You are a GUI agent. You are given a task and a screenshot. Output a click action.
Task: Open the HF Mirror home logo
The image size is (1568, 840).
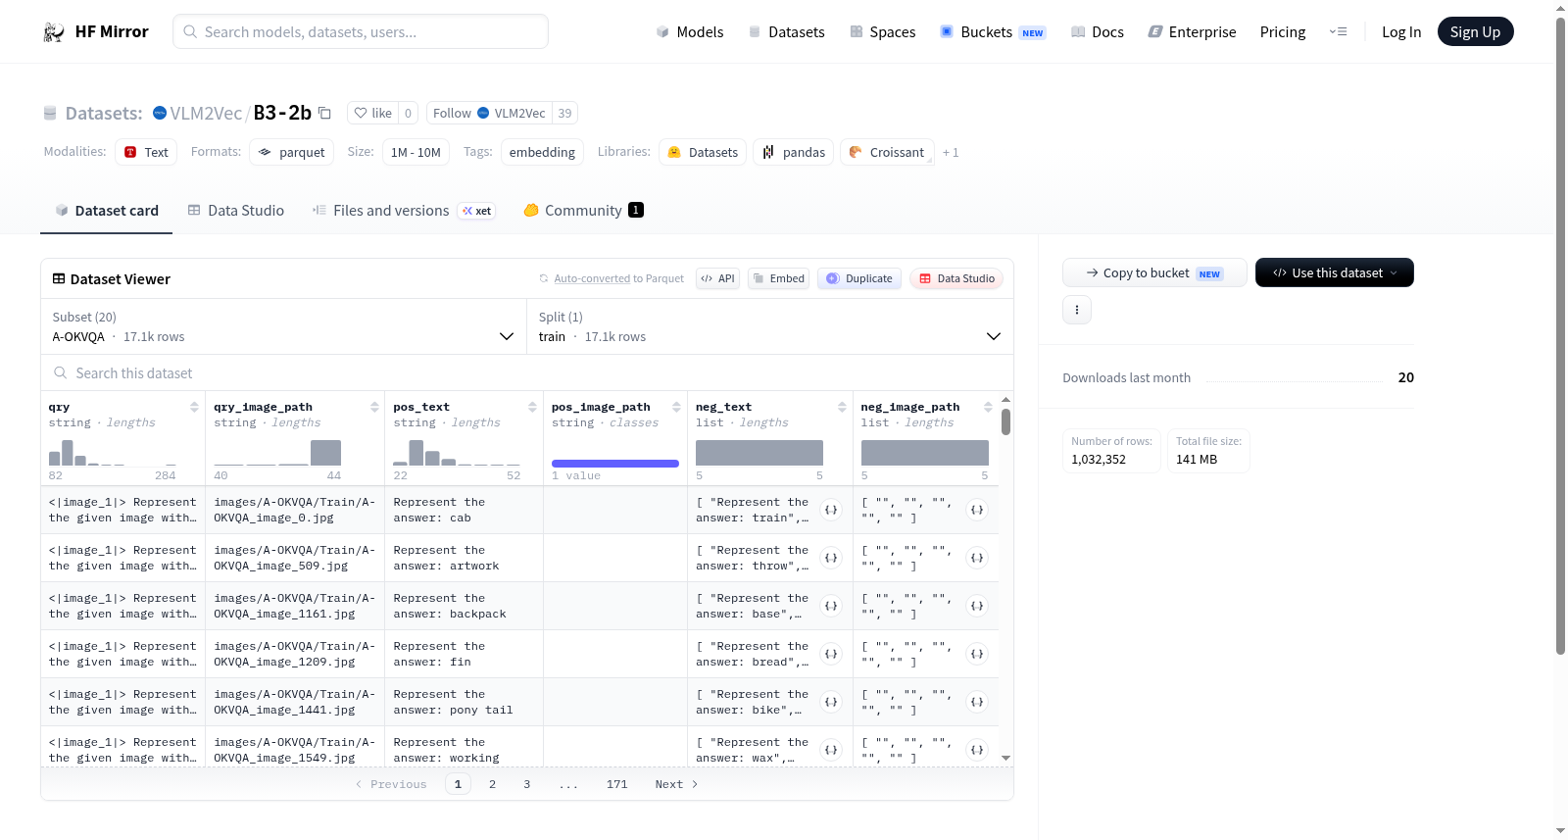(x=96, y=31)
